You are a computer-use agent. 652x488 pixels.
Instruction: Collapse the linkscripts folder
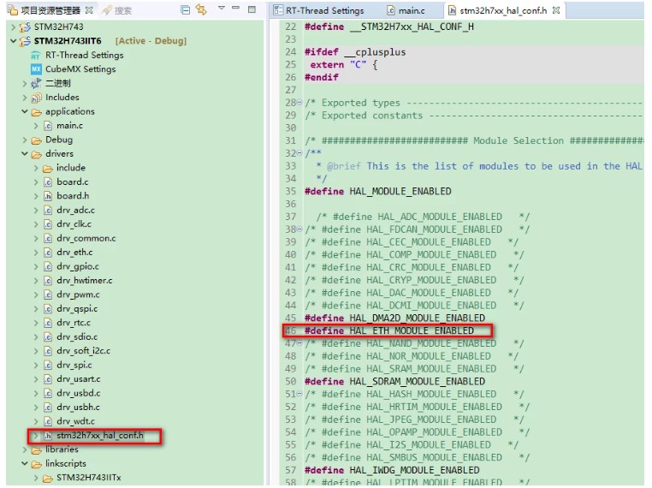click(25, 463)
